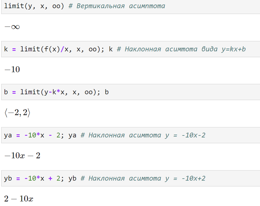
Task: Click the variable name 'yb' at line start
Action: [x=8, y=179]
